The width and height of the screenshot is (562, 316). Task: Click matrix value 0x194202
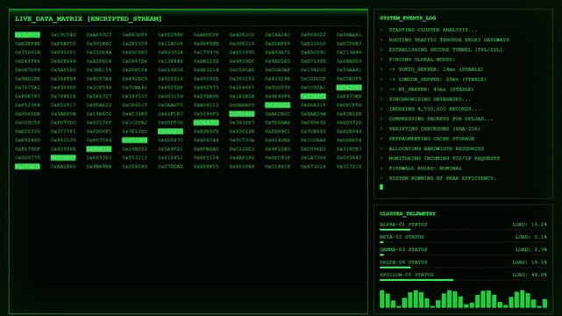(313, 70)
